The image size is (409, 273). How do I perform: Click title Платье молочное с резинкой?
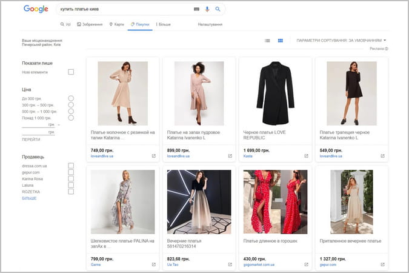(x=122, y=135)
